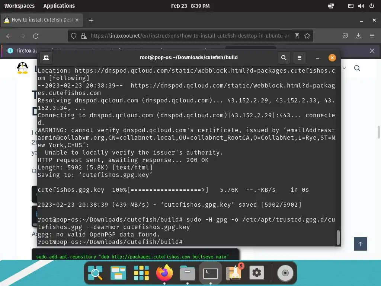Viewport: 381px width, 286px height.
Task: Click the website search magnifier icon
Action: (357, 68)
